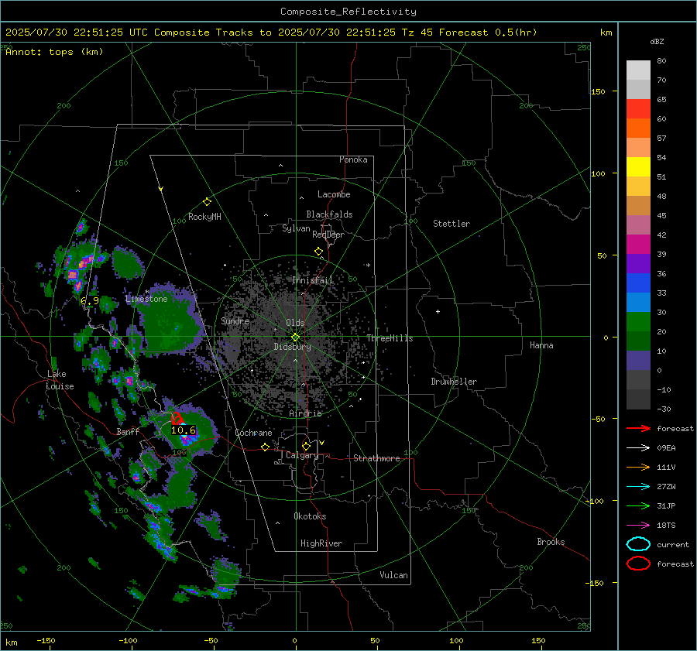Click the yellow diamond marker near RockyMH
697x651 pixels.
click(207, 202)
